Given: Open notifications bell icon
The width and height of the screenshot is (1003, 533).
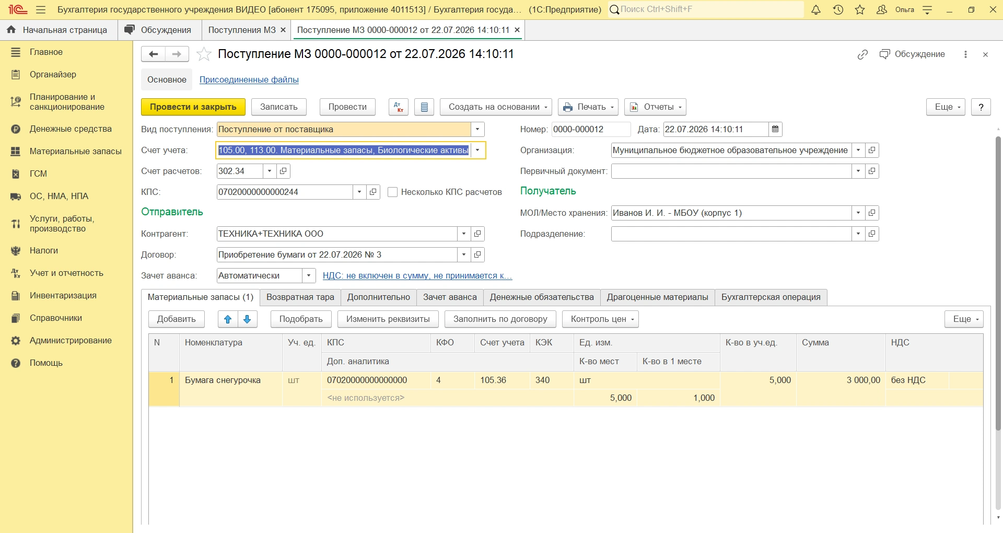Looking at the screenshot, I should [816, 10].
